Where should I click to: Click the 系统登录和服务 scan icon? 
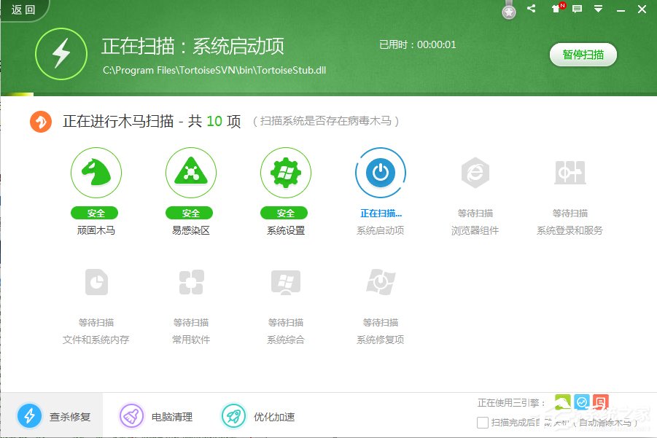click(569, 173)
